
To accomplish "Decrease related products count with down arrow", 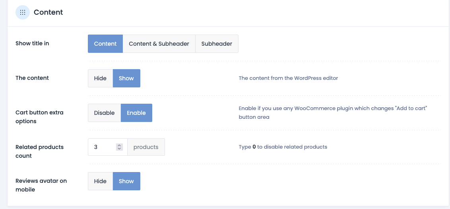I will (119, 149).
